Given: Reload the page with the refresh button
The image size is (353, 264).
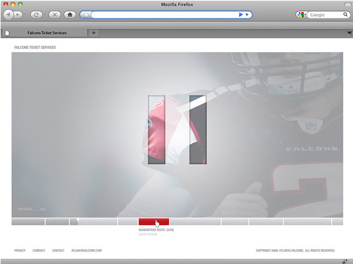Looking at the screenshot, I should pyautogui.click(x=36, y=15).
